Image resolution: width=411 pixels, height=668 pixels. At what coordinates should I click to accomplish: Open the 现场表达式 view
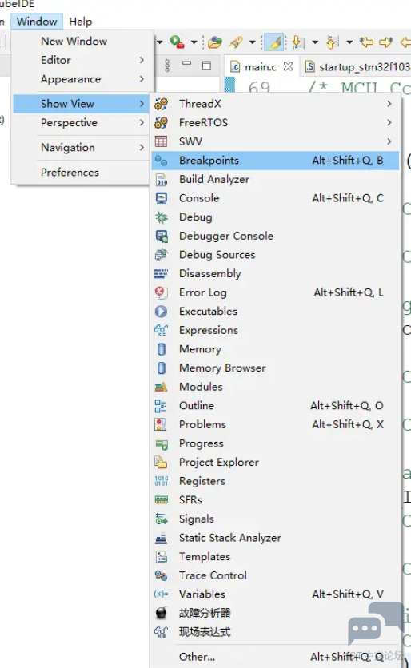pos(275,632)
